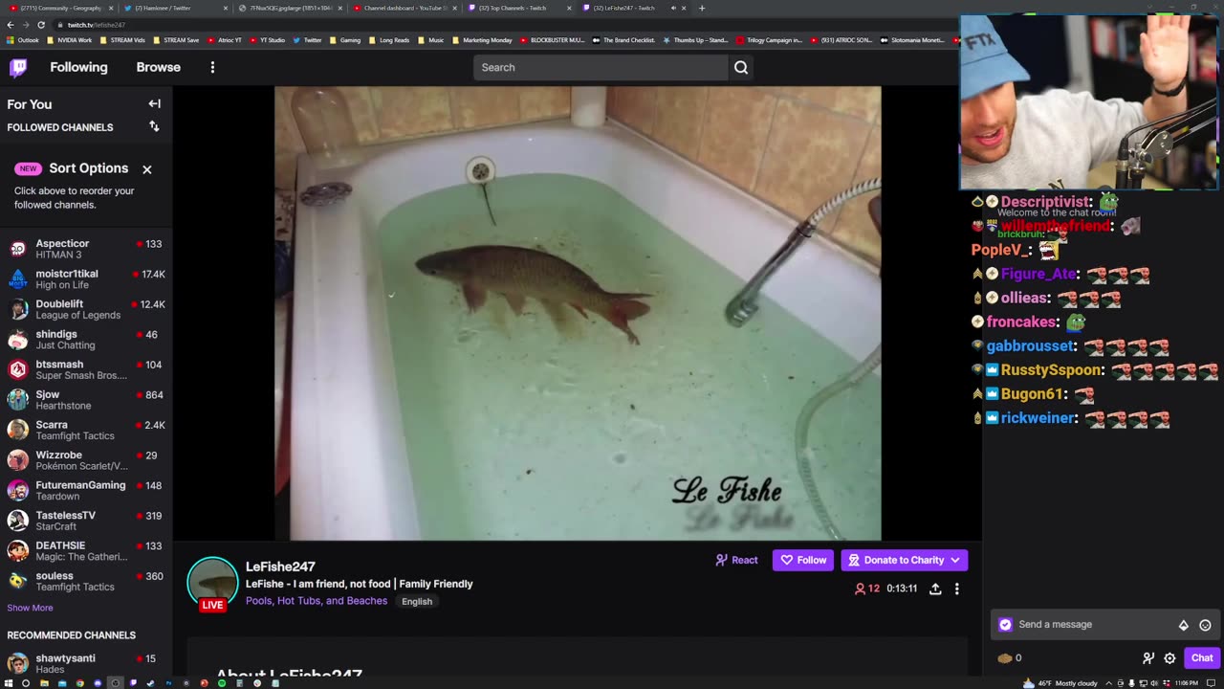Viewport: 1224px width, 689px height.
Task: Open TastelessTV StarCraft channel
Action: [86, 521]
